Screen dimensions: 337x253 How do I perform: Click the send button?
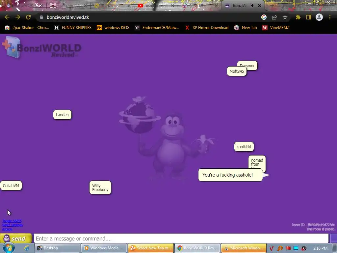[x=16, y=239]
